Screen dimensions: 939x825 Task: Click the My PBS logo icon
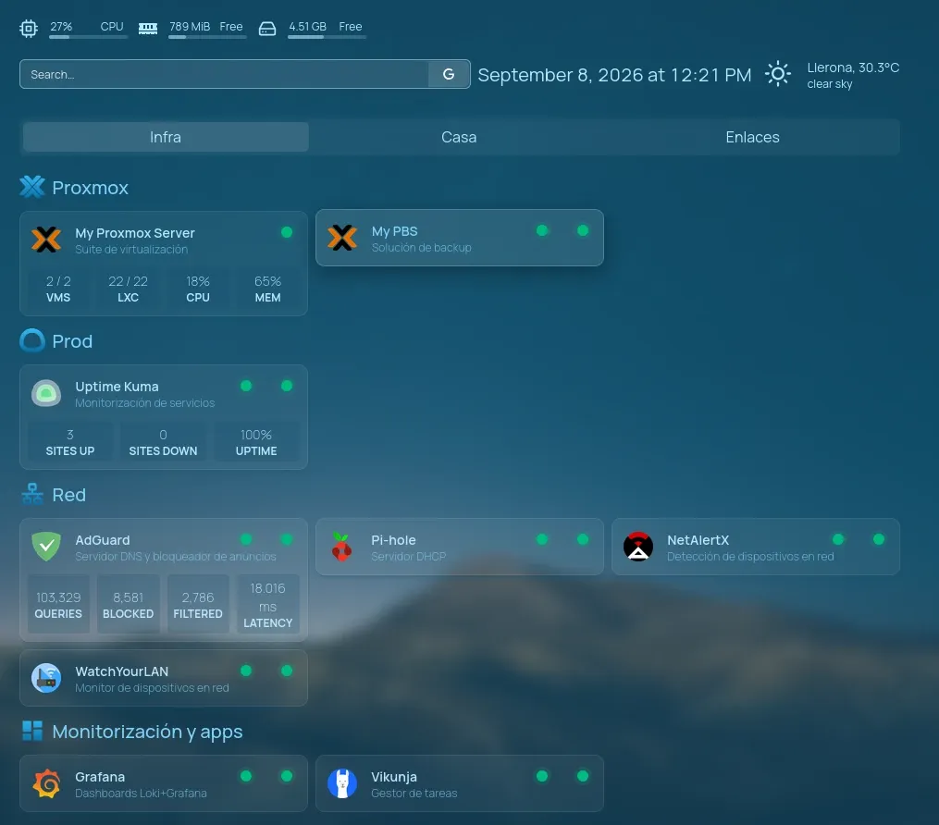click(342, 238)
